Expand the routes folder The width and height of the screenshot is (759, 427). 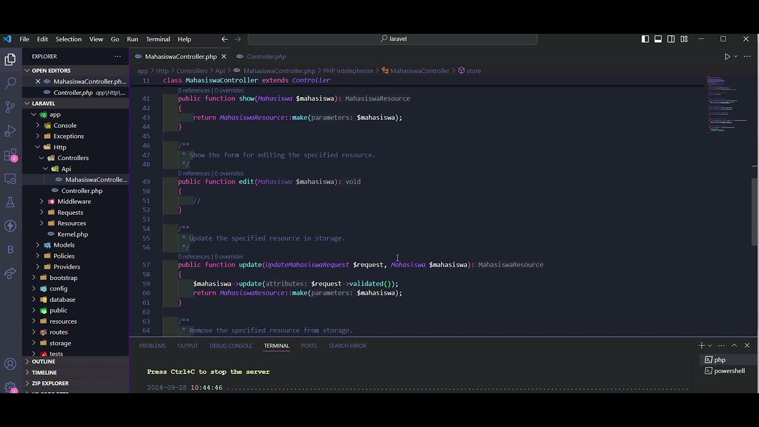click(x=76, y=332)
